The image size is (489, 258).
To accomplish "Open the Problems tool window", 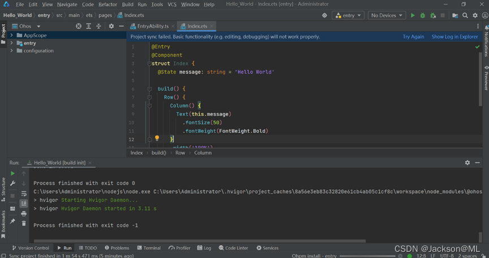I will tap(117, 248).
